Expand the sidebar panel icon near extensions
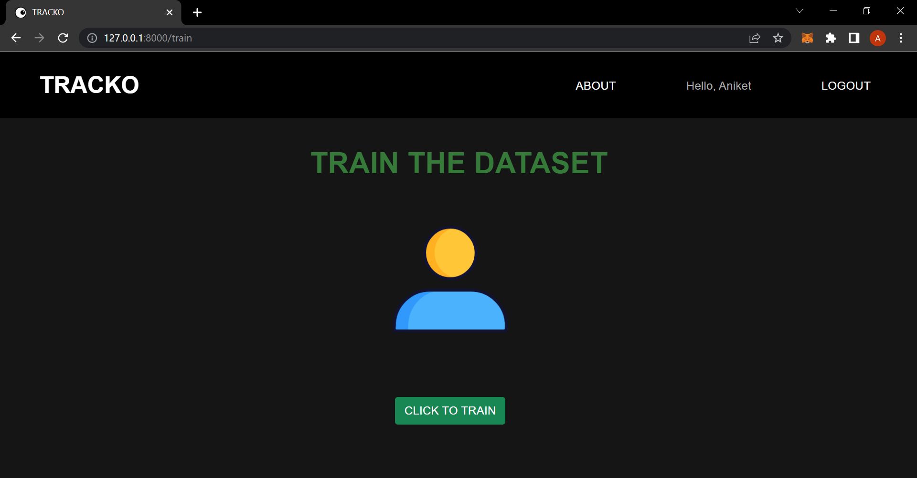 tap(854, 38)
